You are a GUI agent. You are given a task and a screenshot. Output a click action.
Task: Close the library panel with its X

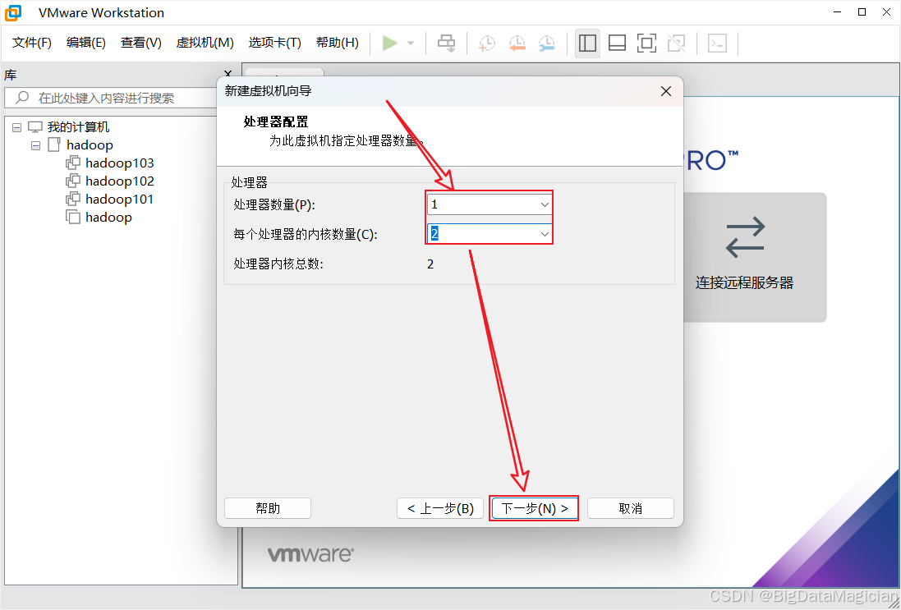click(228, 74)
